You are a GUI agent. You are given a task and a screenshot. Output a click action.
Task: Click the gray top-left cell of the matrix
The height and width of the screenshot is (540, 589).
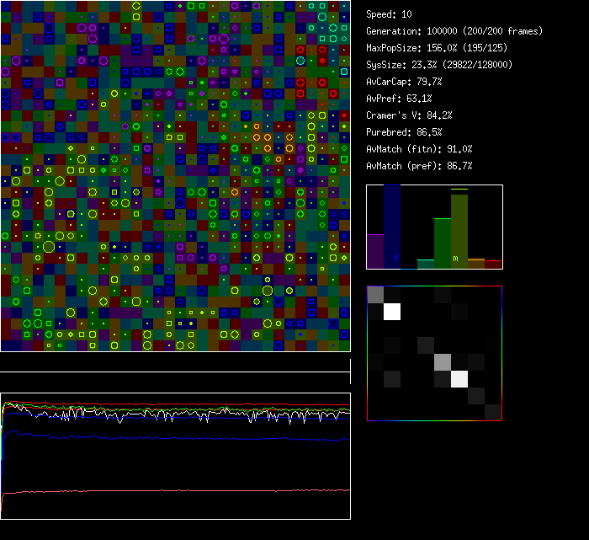point(375,295)
